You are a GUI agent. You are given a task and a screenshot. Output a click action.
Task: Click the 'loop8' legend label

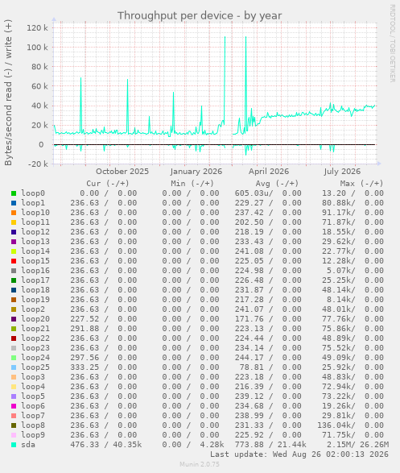[x=33, y=425]
